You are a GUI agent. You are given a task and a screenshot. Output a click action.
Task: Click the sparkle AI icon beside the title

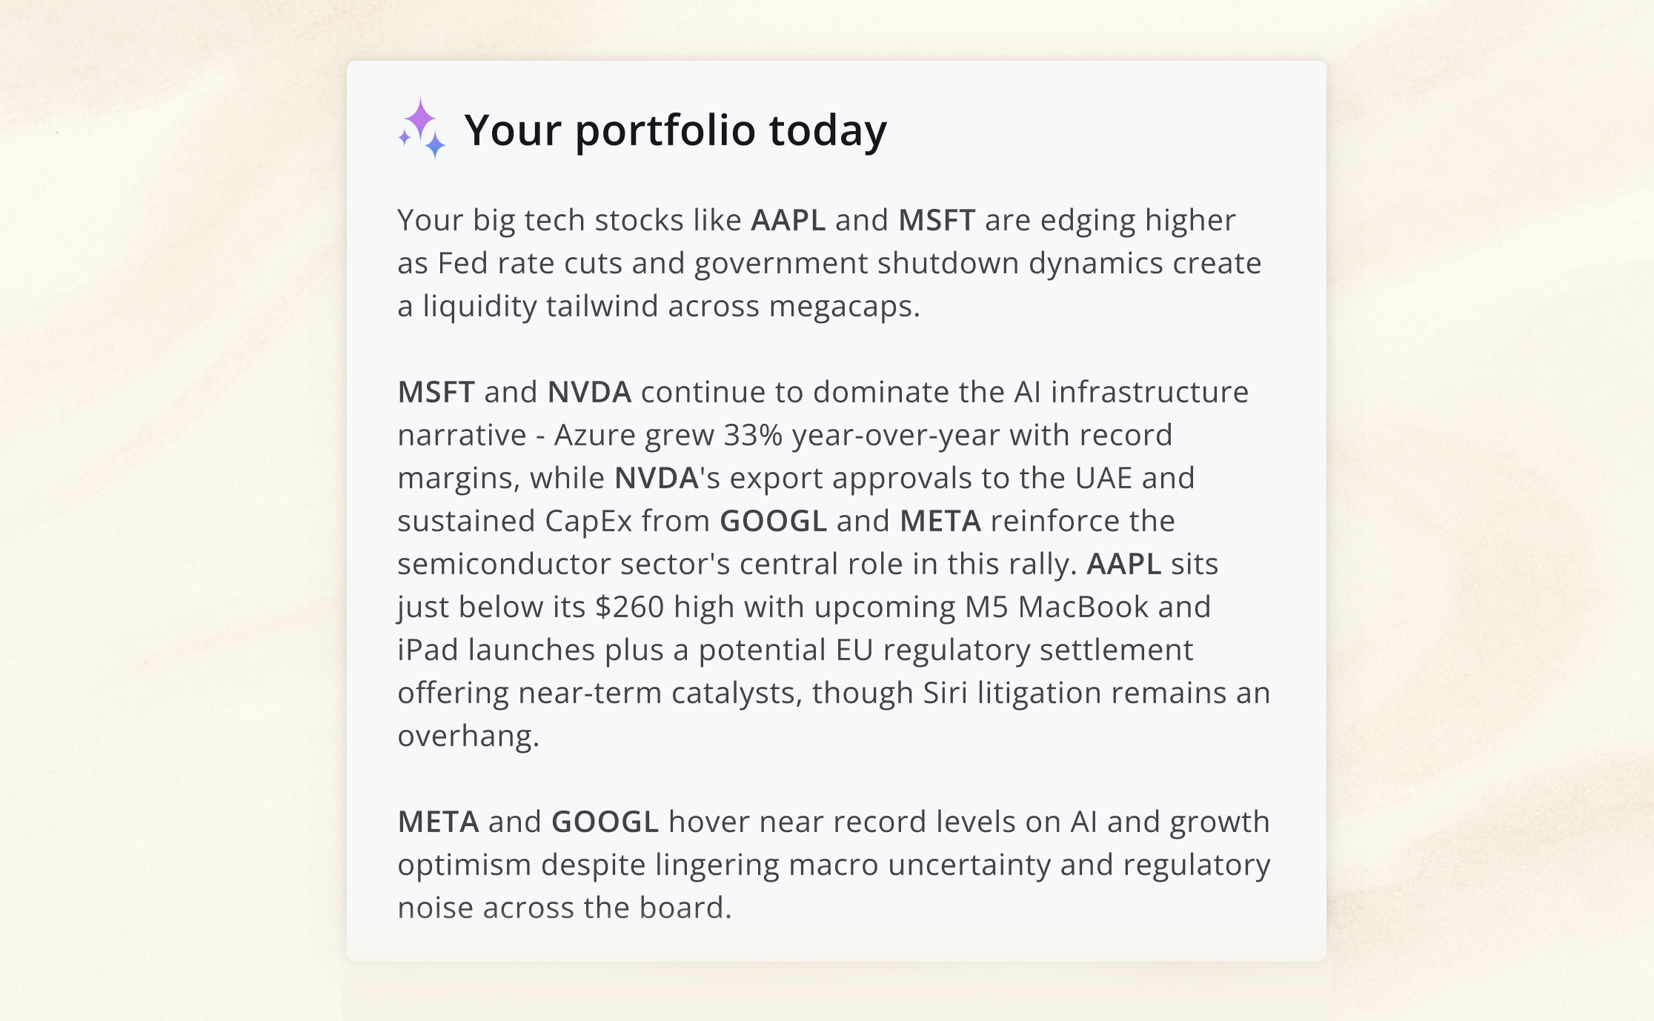click(x=422, y=128)
